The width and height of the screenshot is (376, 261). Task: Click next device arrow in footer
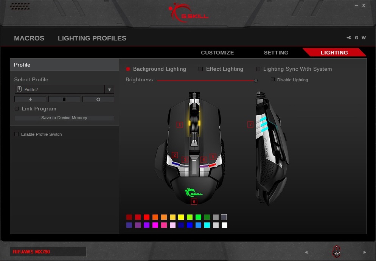(365, 252)
